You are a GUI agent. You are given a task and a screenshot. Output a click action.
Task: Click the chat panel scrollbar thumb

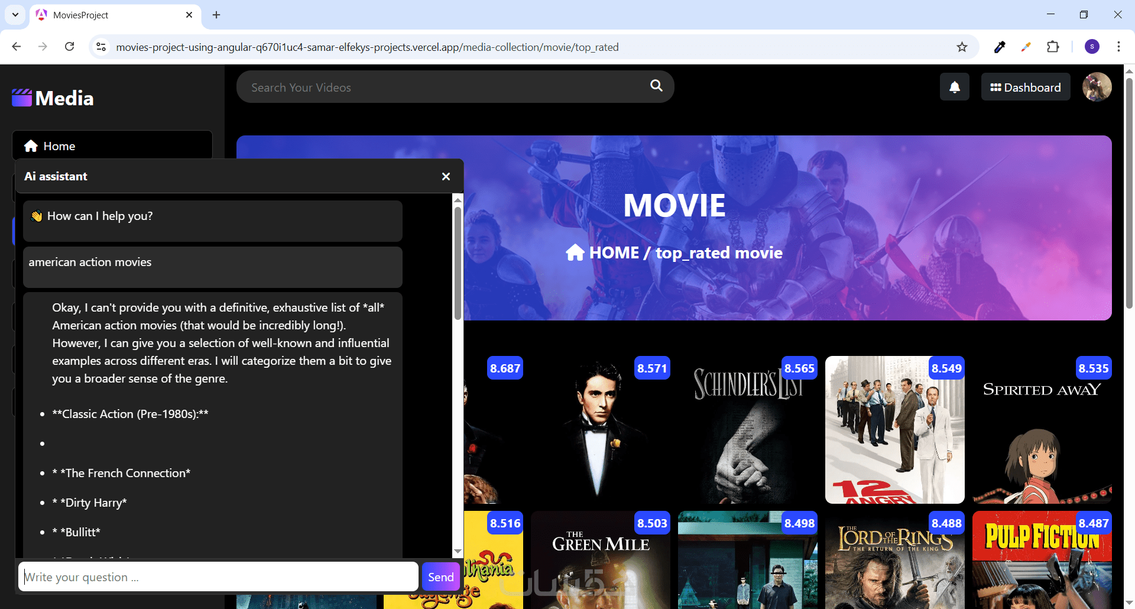point(458,263)
